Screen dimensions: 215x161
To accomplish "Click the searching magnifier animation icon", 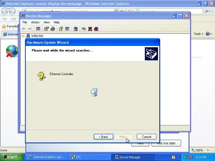I will (x=94, y=92).
